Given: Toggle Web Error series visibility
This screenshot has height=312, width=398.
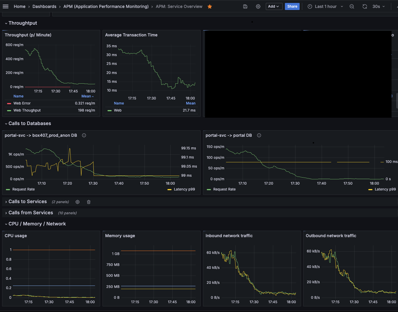Looking at the screenshot, I should pyautogui.click(x=22, y=103).
